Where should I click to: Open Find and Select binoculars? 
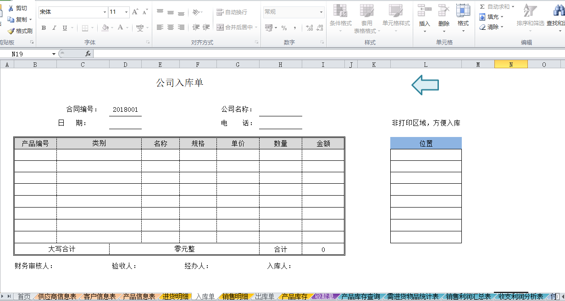coord(559,11)
